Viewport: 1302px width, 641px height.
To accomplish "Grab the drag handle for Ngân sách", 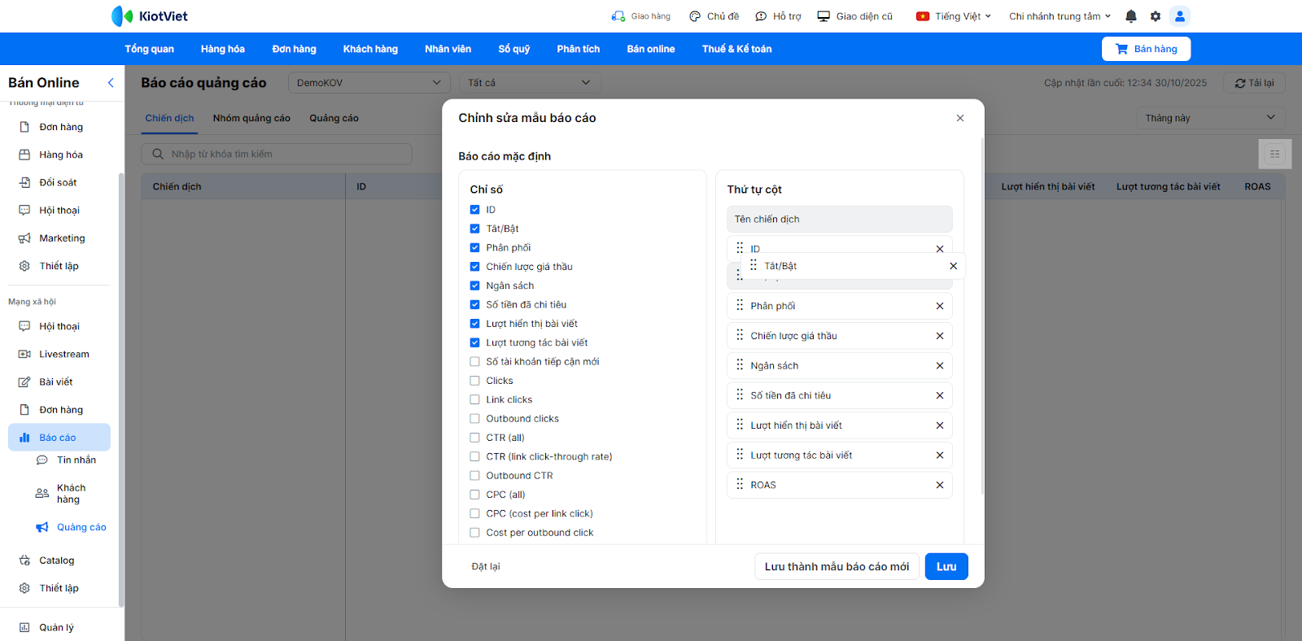I will point(740,365).
